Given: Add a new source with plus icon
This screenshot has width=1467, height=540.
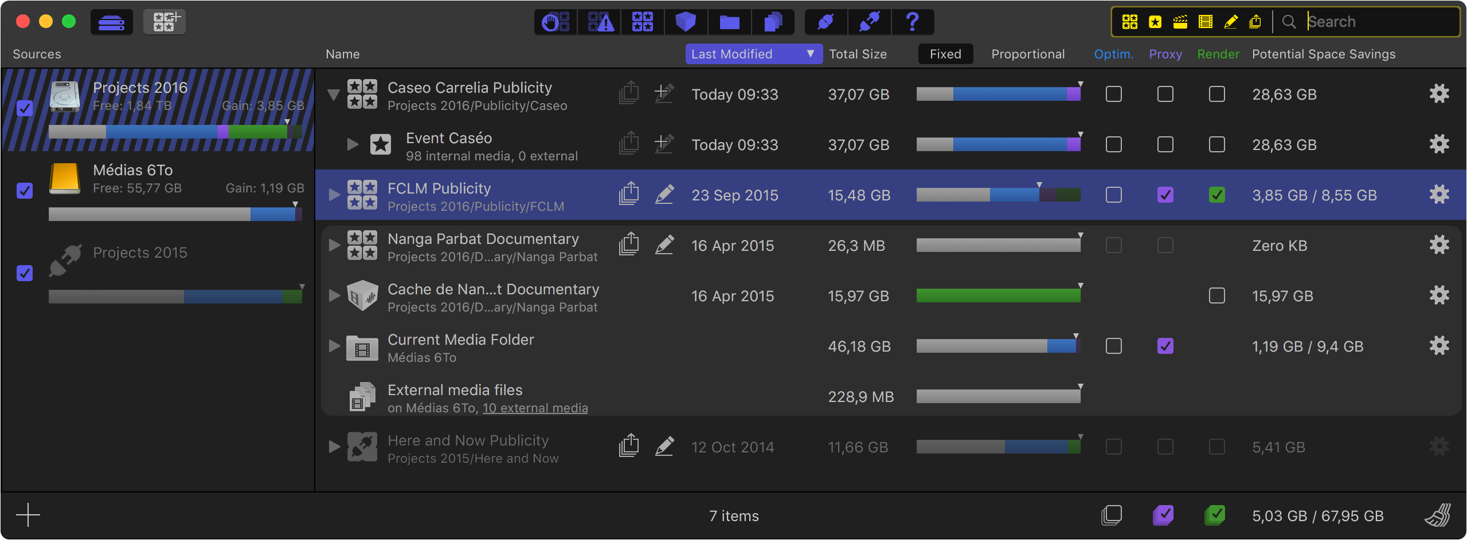Looking at the screenshot, I should (x=28, y=515).
